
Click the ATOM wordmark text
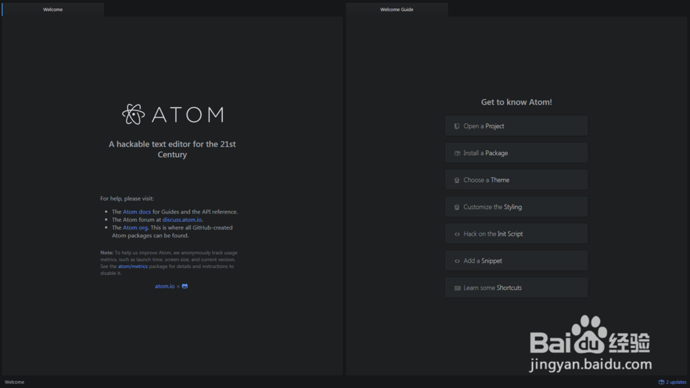click(188, 114)
